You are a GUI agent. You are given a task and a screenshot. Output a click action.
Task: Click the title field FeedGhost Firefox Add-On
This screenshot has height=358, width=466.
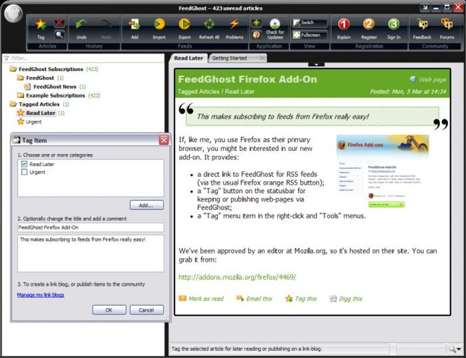pos(90,228)
